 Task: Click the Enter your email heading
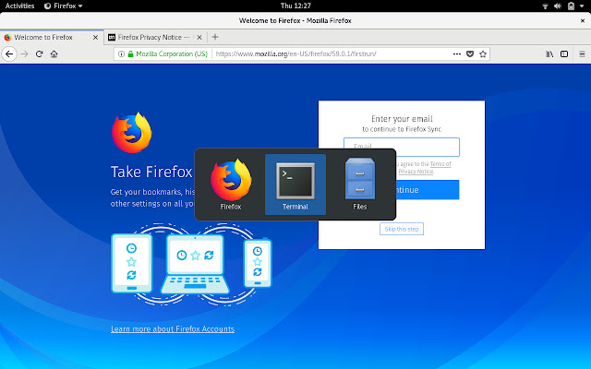402,119
